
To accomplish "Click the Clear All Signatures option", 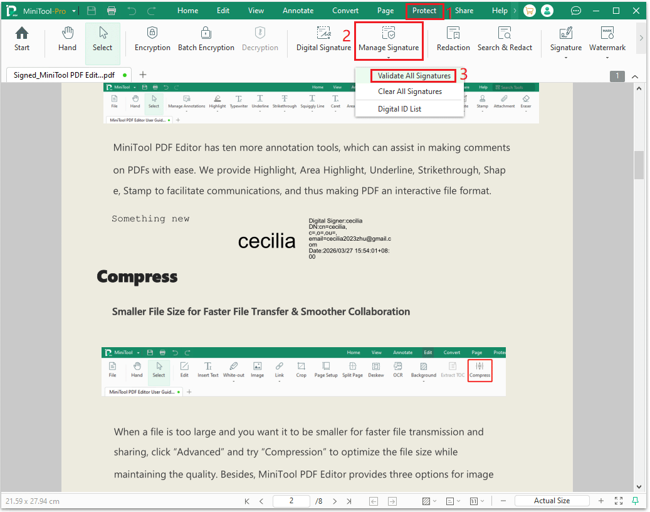I will tap(409, 91).
